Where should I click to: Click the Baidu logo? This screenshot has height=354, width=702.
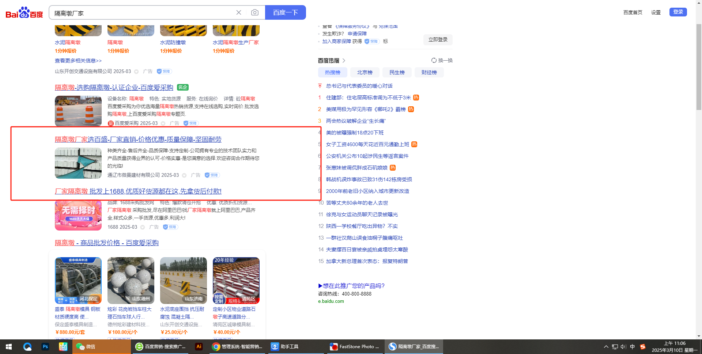tap(24, 12)
